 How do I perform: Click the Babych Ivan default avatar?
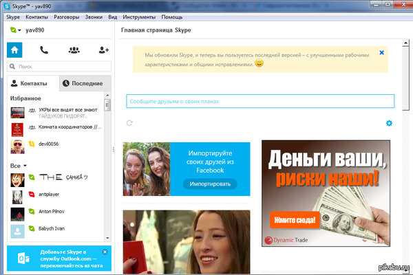tap(17, 231)
